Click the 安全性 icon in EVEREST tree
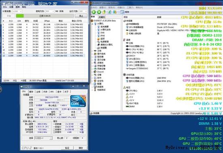Viewport: 223px width, 153px height. [x=95, y=81]
